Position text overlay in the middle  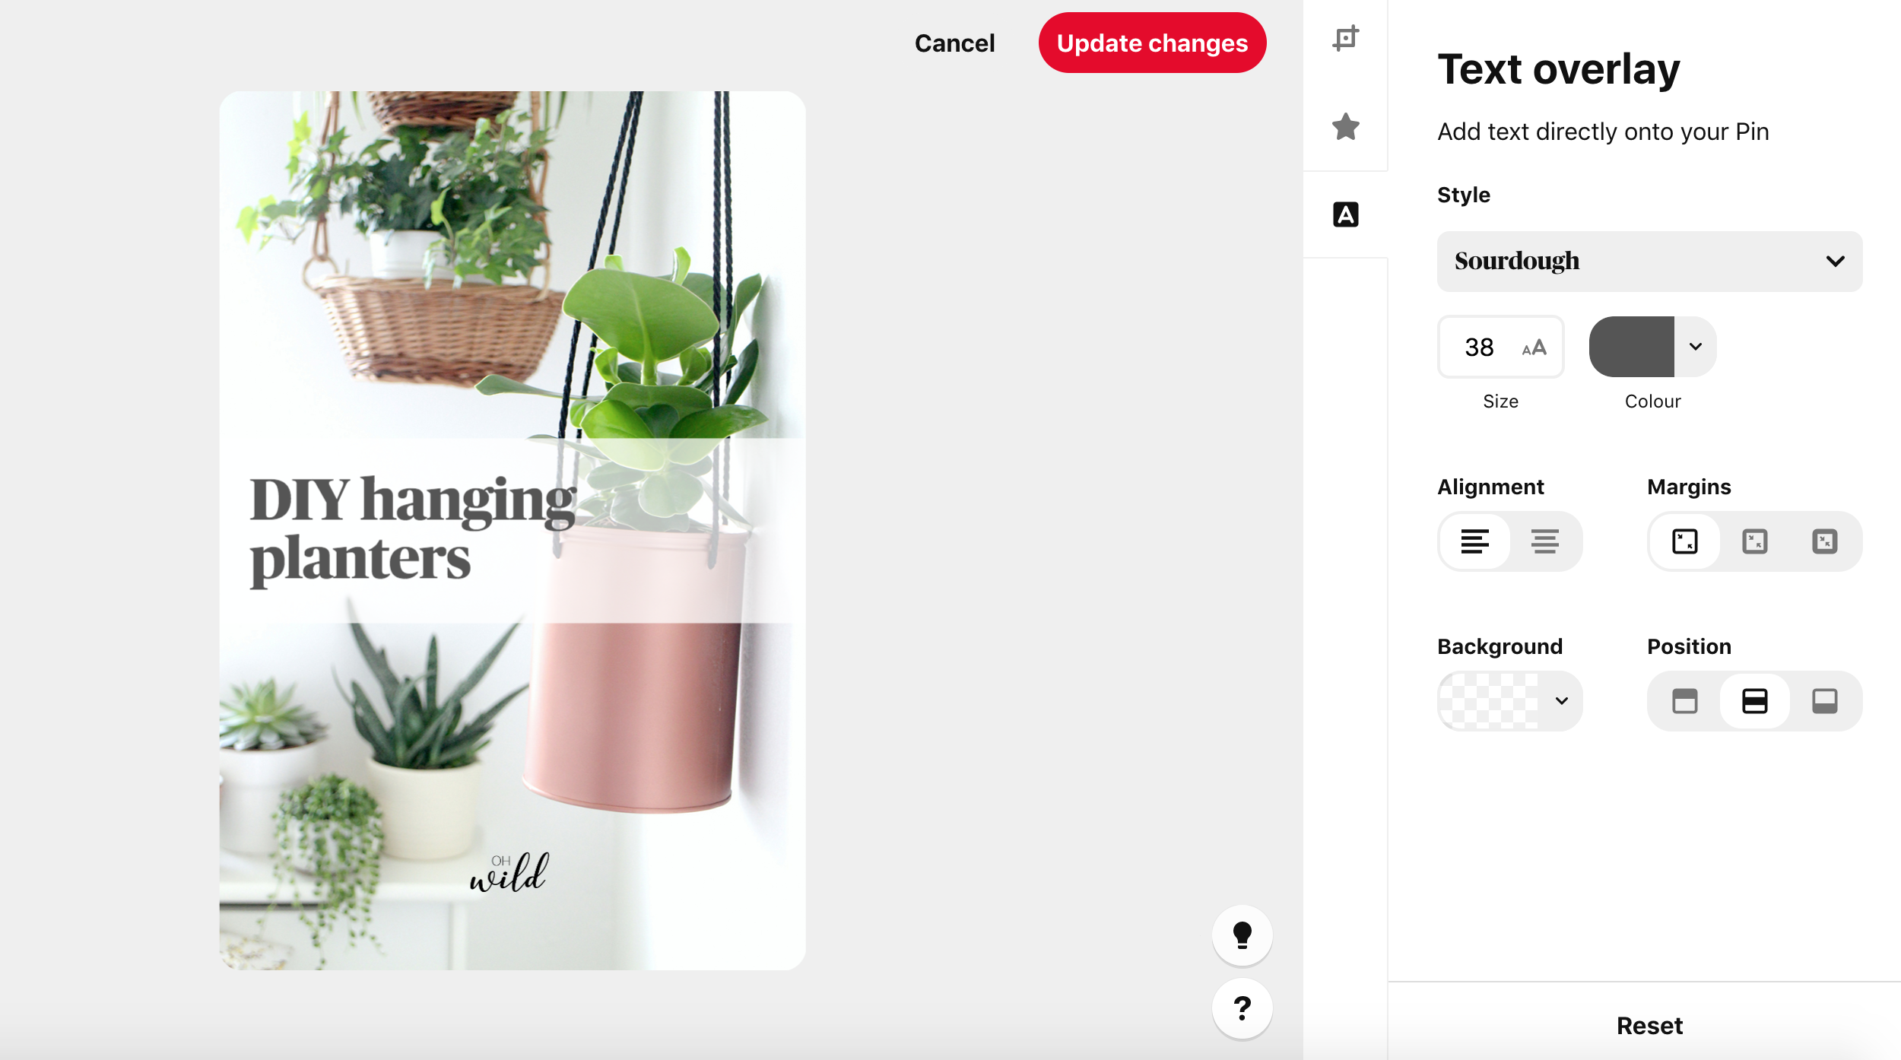point(1754,701)
